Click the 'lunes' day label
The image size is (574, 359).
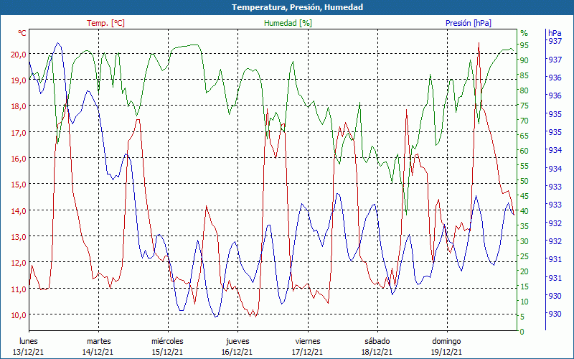coord(29,342)
